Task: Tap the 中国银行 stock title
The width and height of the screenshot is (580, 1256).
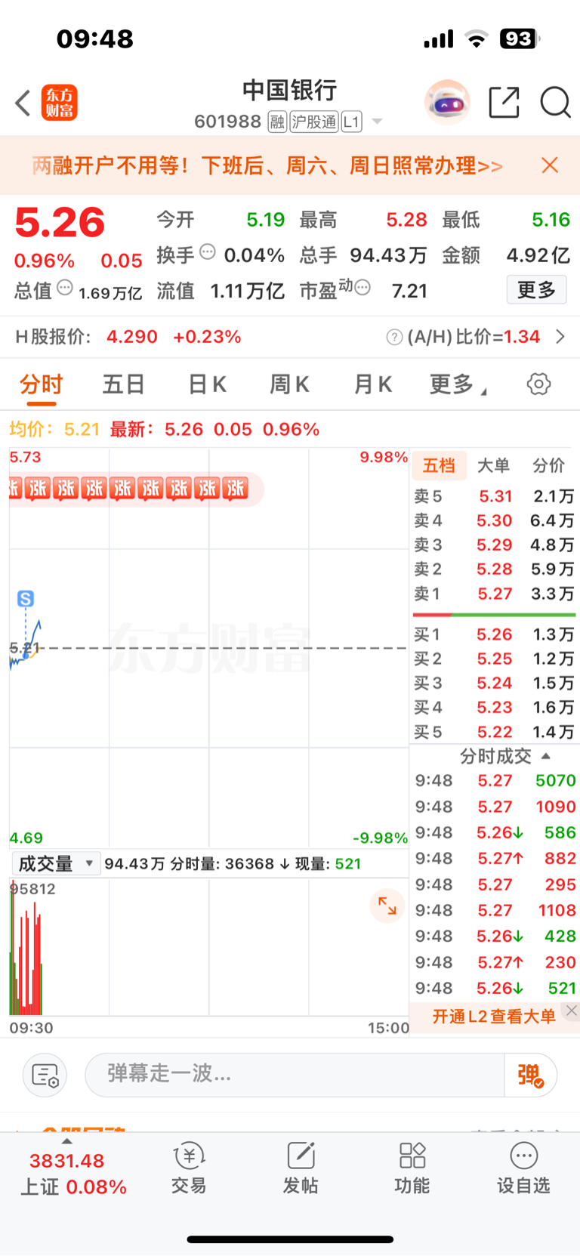Action: pyautogui.click(x=290, y=91)
